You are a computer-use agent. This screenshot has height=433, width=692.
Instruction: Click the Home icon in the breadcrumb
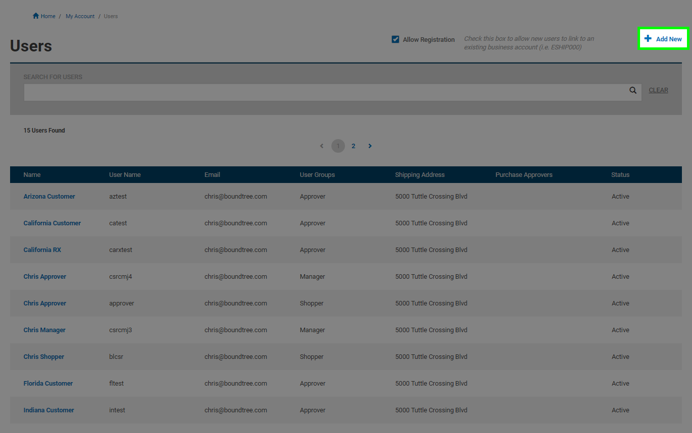pyautogui.click(x=34, y=16)
